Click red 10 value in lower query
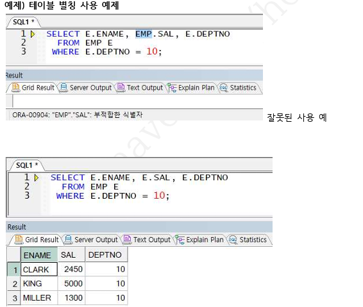363x307 pixels. click(x=159, y=195)
